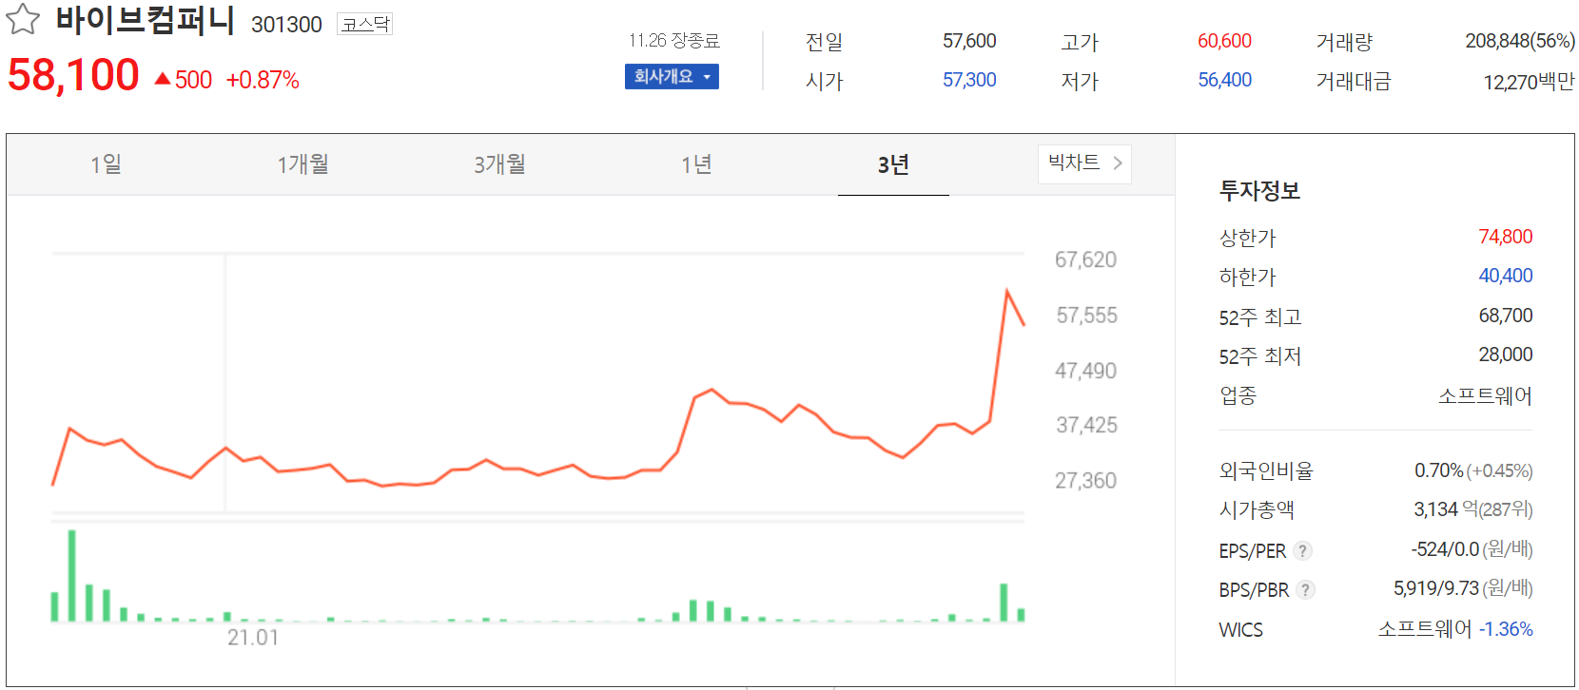
Task: Click the 저가 value 56,400
Action: pos(1224,80)
